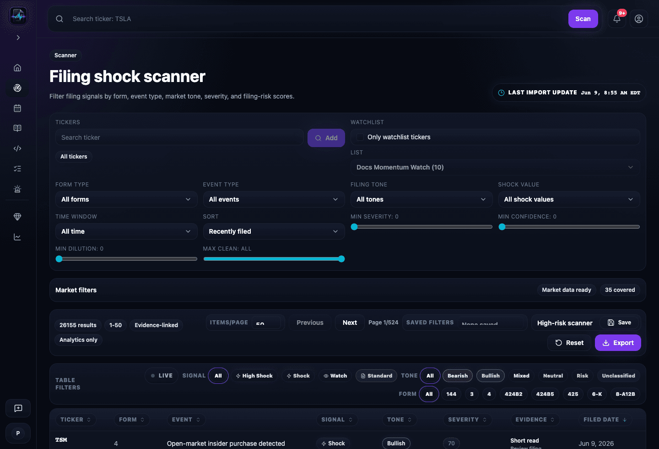Open the calendar sidebar icon
Image resolution: width=659 pixels, height=449 pixels.
(17, 108)
